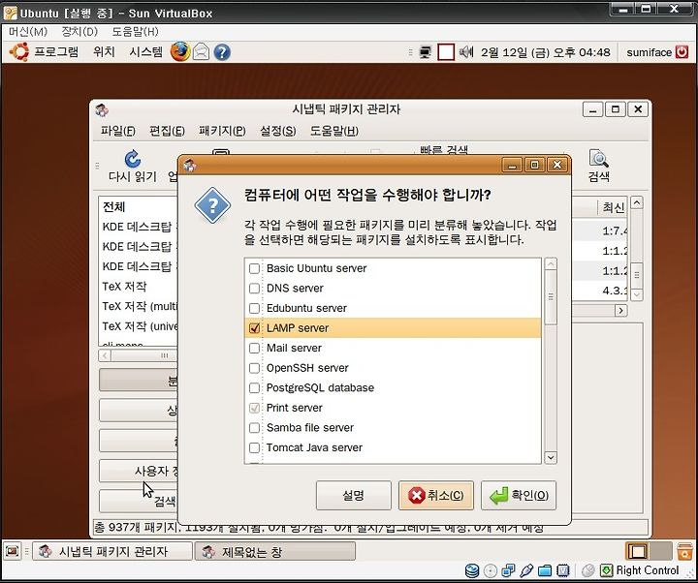698x583 pixels.
Task: Click the VirtualBox shared folders status icon
Action: 545,570
